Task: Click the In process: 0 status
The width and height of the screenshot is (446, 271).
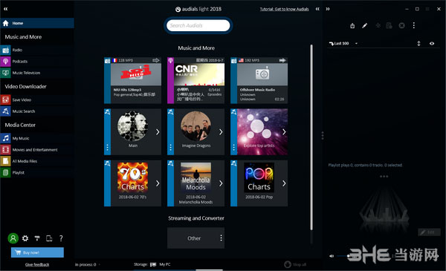Action: point(85,264)
